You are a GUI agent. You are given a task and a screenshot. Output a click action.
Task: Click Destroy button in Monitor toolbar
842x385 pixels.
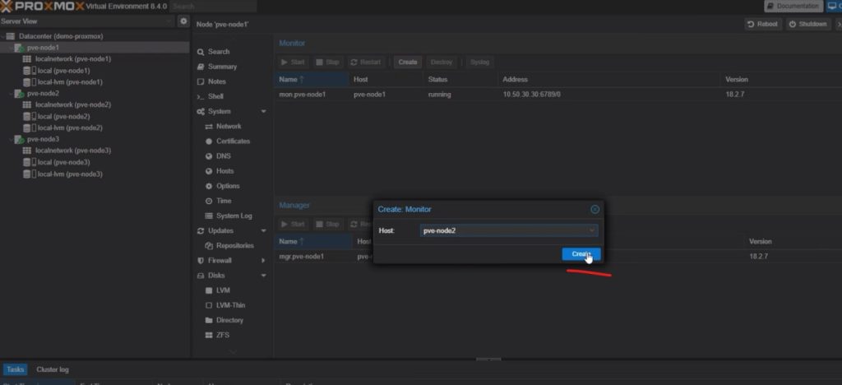coord(442,63)
